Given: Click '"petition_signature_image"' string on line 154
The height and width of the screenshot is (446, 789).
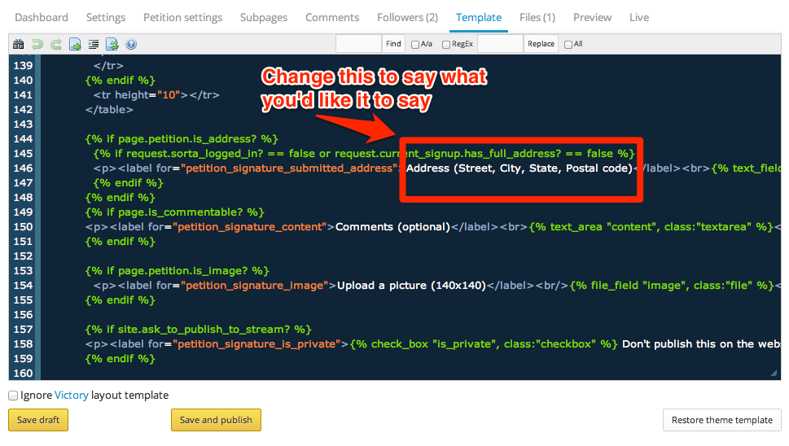Looking at the screenshot, I should tap(254, 286).
